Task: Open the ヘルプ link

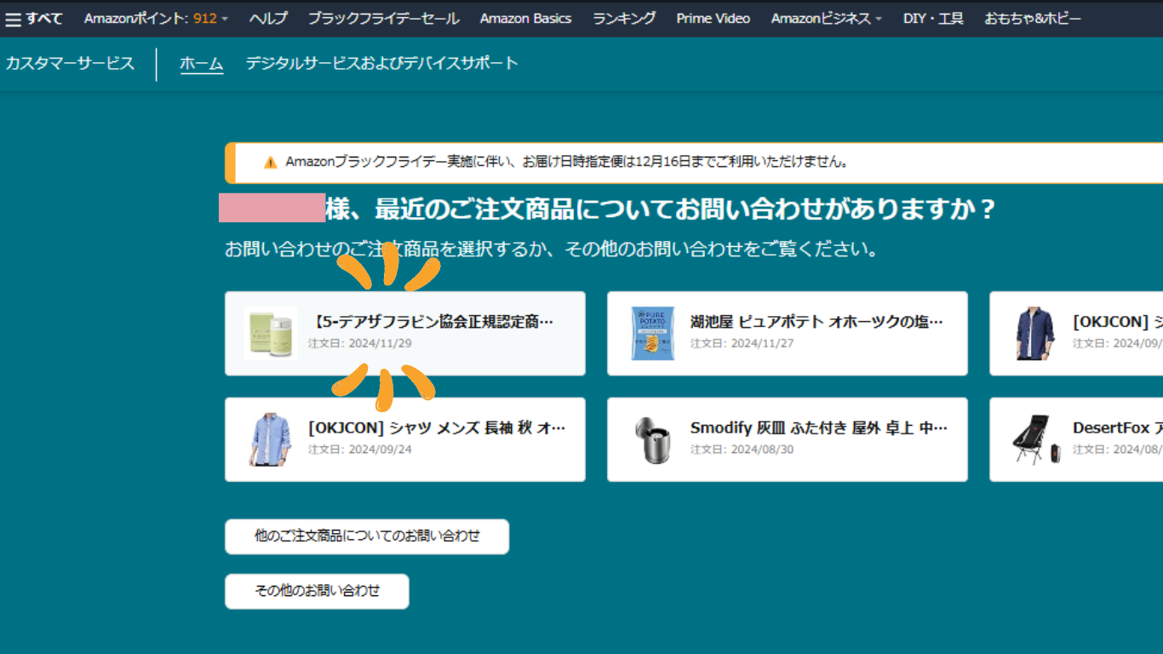Action: 268,19
